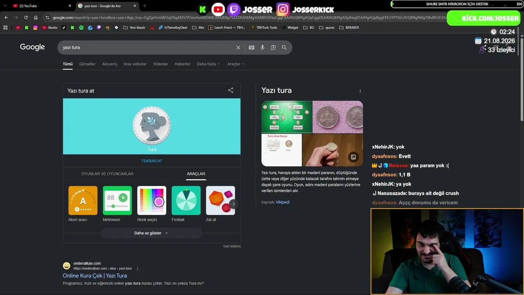Open options menu for onderalkan.com result
The height and width of the screenshot is (295, 524).
coord(138,268)
